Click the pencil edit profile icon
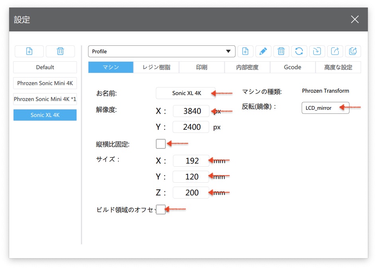The width and height of the screenshot is (377, 269). point(263,51)
